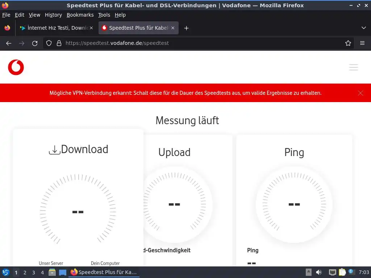Open the tracking protection shield icon
This screenshot has width=371, height=278.
[x=49, y=43]
